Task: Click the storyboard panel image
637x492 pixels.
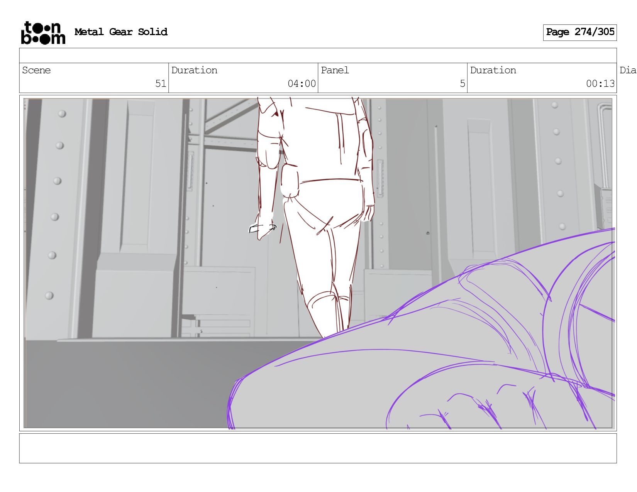Action: 318,263
